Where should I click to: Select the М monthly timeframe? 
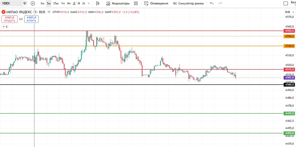coord(84,3)
